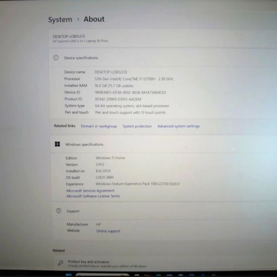
Task: Click the info icon beside Device specifications
Action: pos(56,58)
